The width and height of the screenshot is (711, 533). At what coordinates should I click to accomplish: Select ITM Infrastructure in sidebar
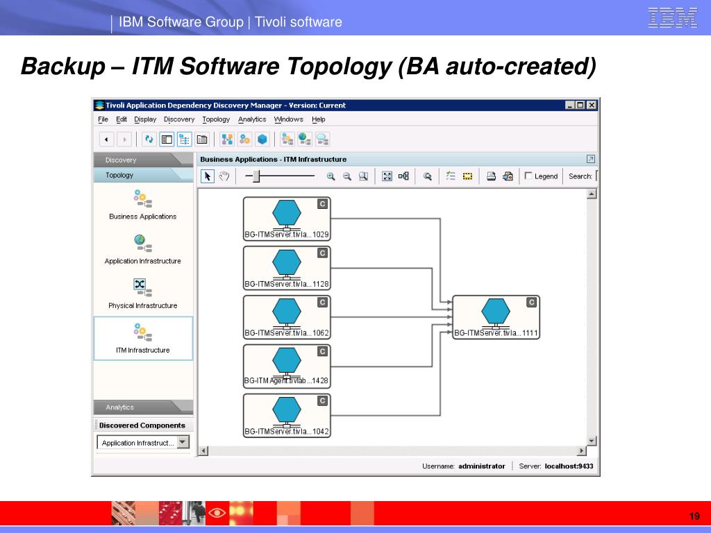143,339
